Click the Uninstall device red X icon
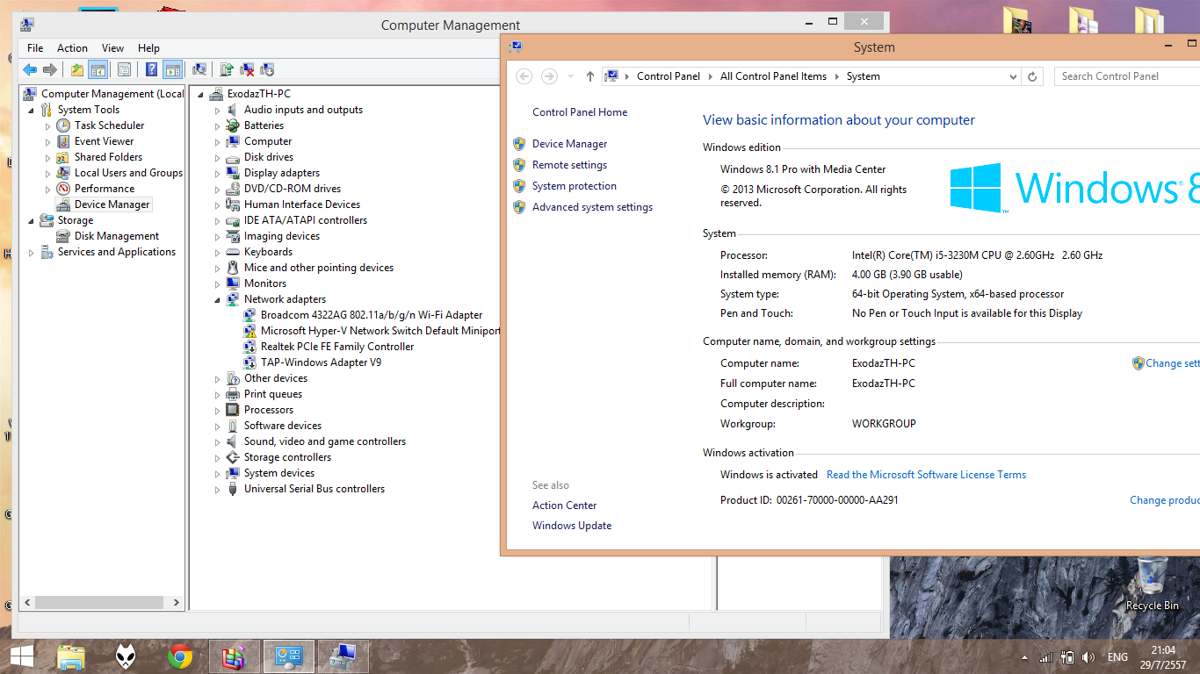Screen dimensions: 1200x674 (x=248, y=70)
